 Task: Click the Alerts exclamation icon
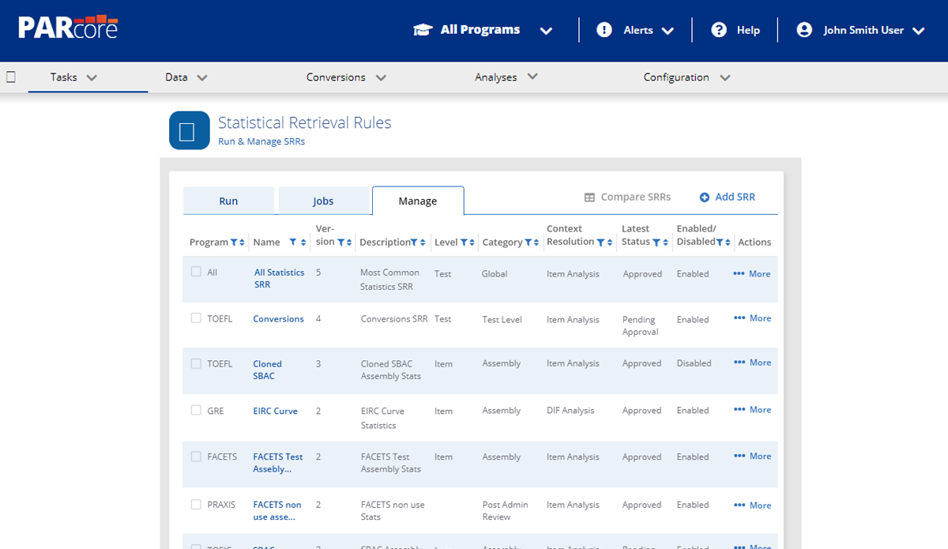(604, 30)
